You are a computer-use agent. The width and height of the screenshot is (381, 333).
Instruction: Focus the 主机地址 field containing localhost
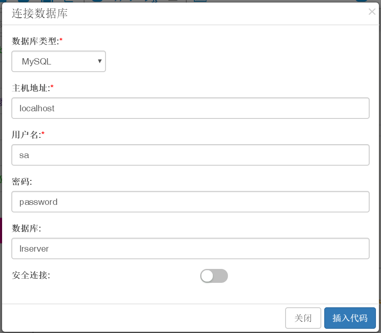click(x=190, y=108)
